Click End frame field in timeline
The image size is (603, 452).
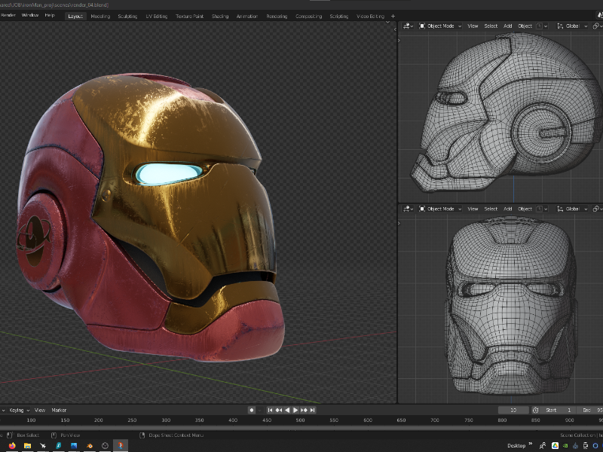click(x=590, y=410)
